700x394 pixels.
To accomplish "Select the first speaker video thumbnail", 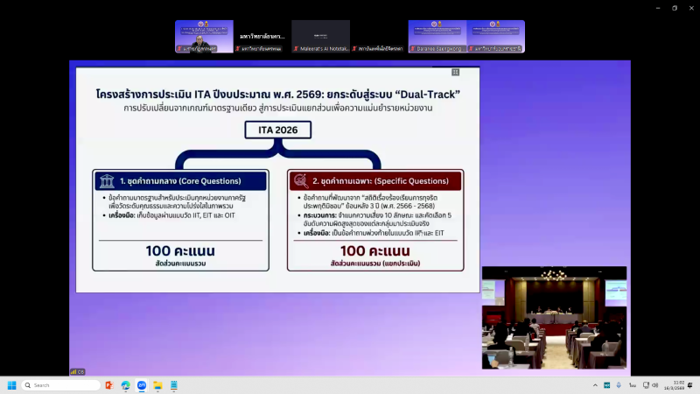I will 204,37.
